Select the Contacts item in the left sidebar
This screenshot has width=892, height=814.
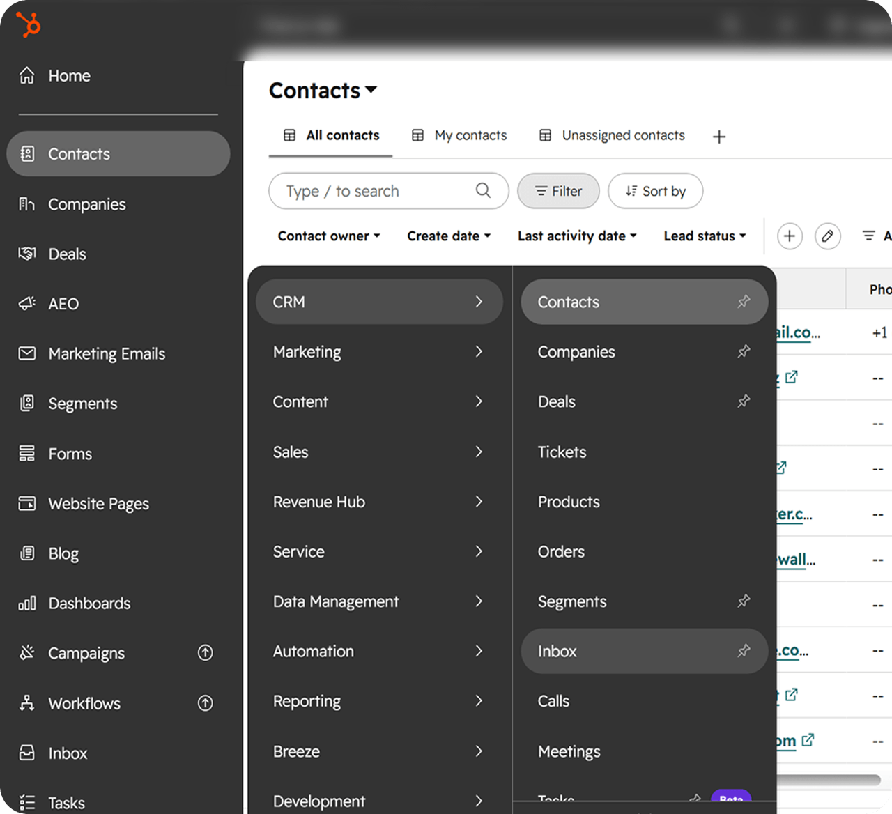(118, 154)
